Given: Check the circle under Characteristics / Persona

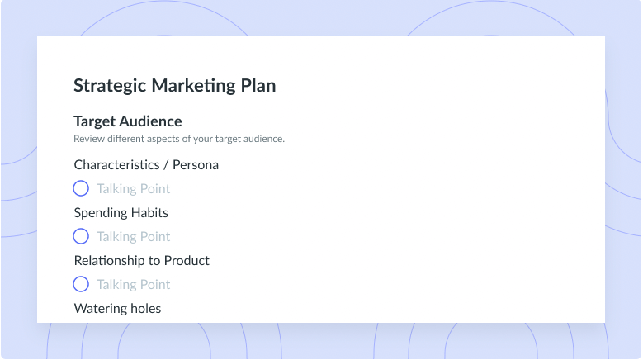Looking at the screenshot, I should tap(81, 188).
